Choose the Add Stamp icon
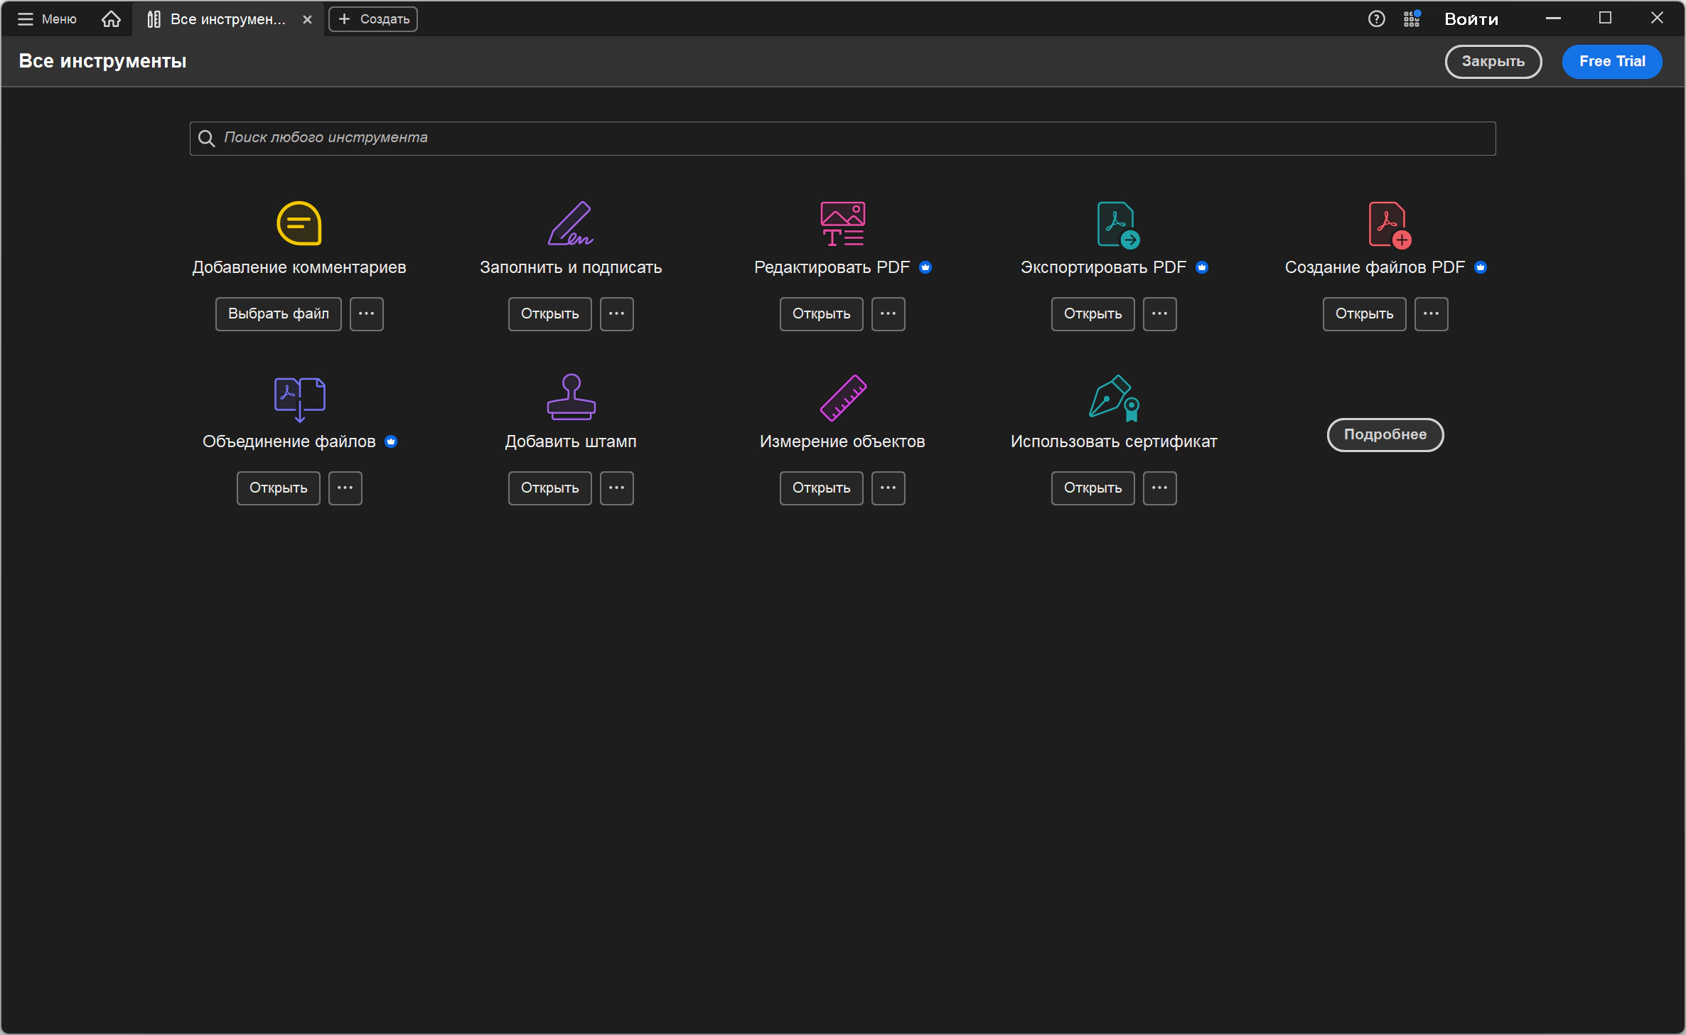 pos(571,397)
